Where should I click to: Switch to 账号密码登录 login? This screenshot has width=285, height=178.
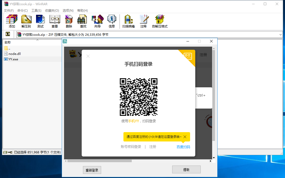tap(131, 147)
